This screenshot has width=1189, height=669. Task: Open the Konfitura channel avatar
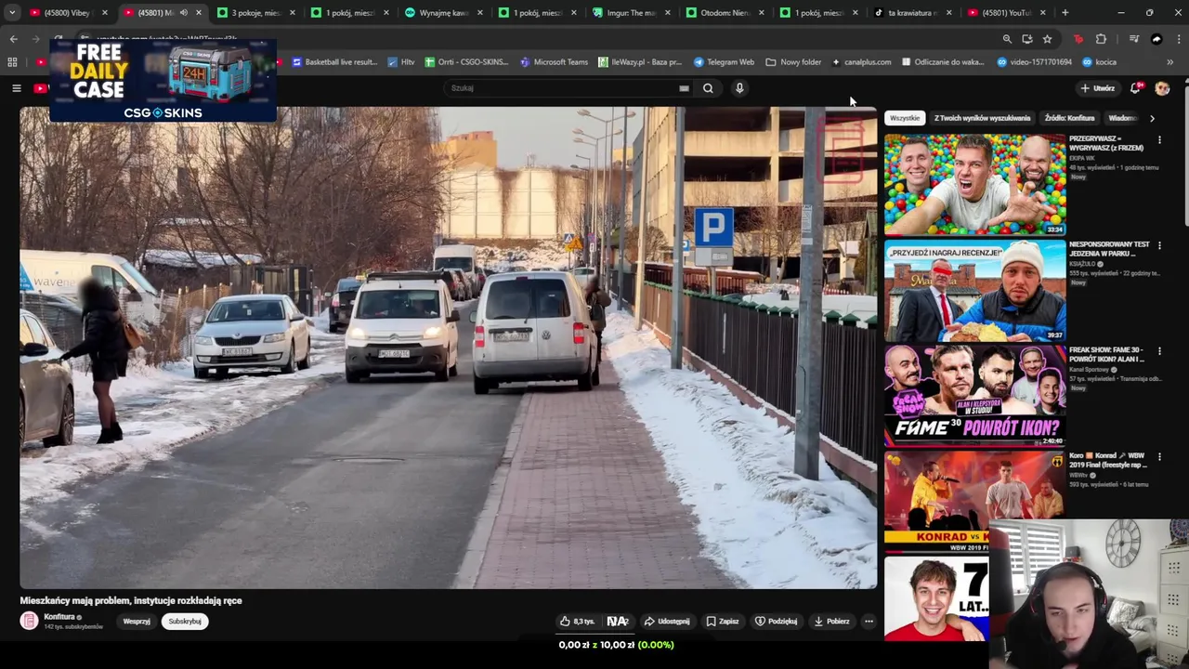click(30, 621)
